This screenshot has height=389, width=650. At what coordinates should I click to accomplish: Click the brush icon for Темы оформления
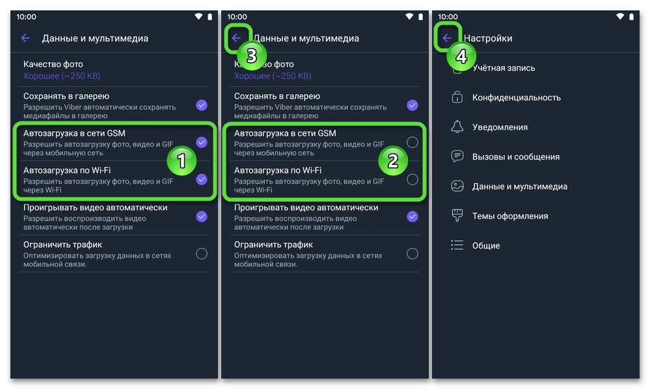[457, 216]
